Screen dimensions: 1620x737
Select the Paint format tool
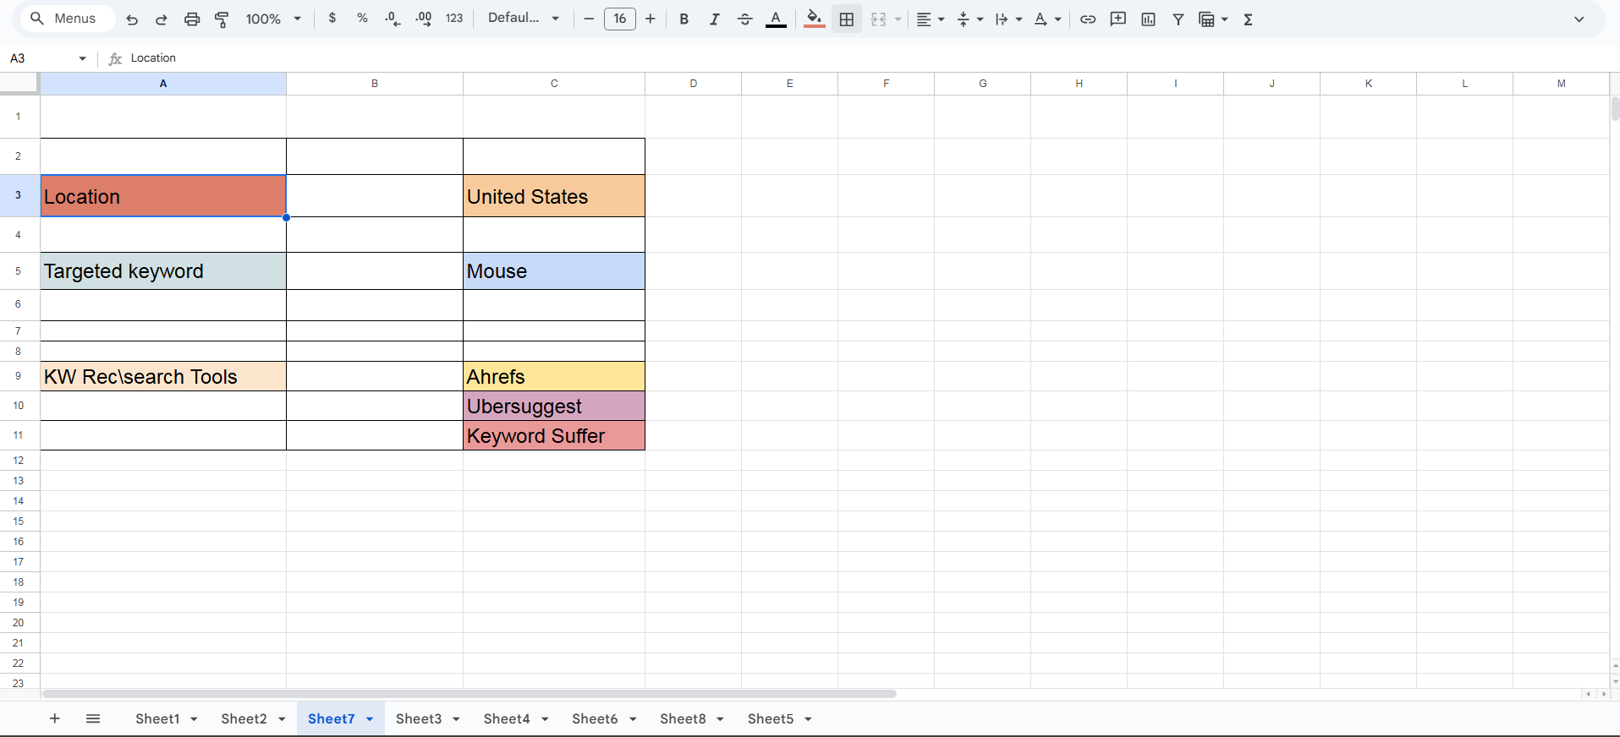(222, 19)
